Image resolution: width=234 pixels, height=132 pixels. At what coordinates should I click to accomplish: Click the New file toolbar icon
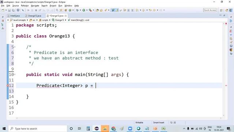coord(3,10)
